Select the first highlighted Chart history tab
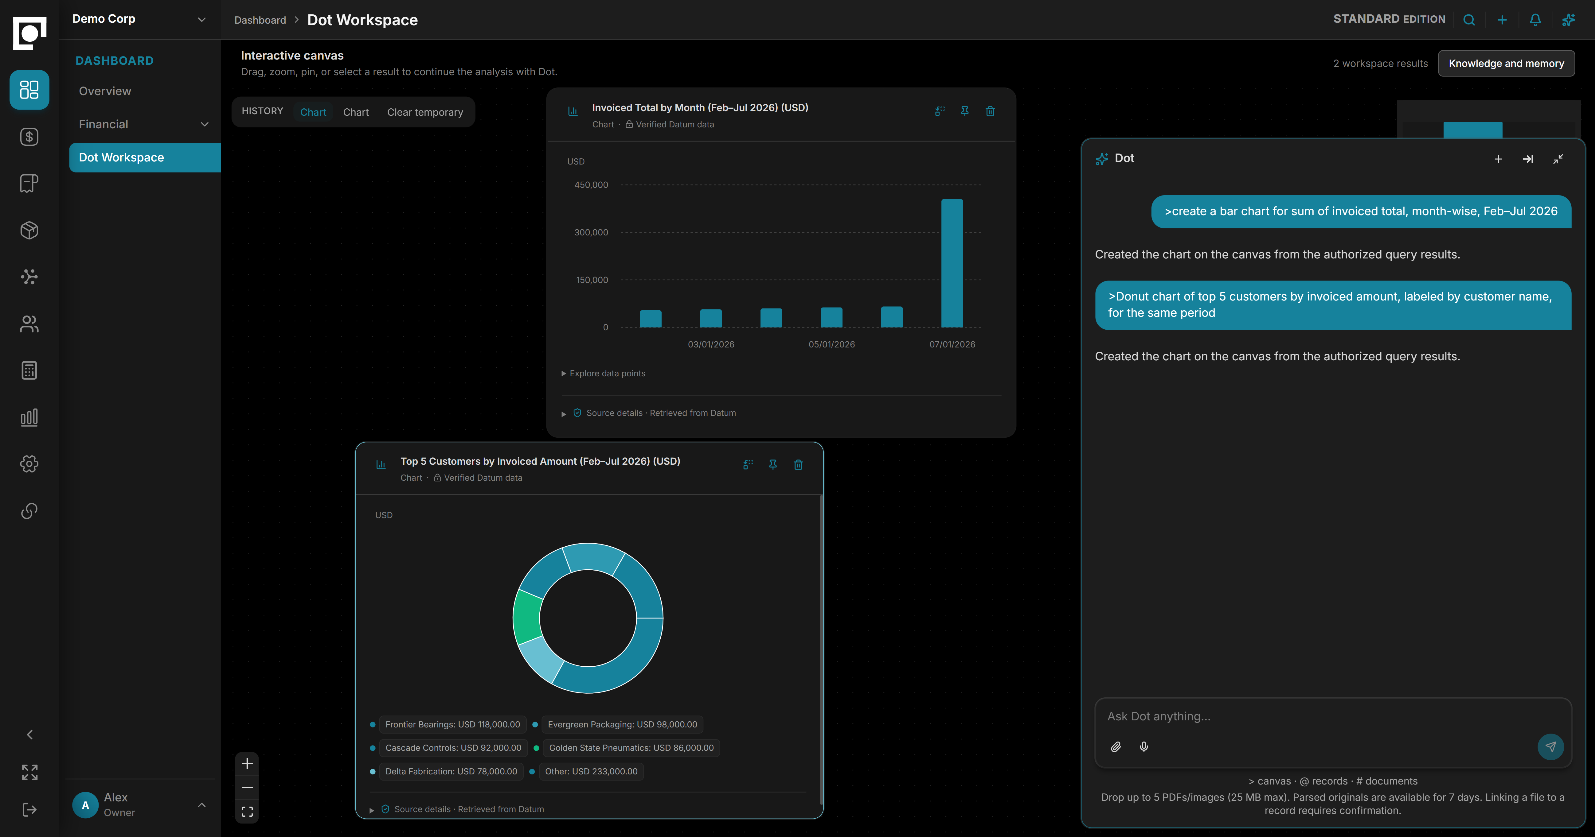The height and width of the screenshot is (837, 1595). coord(313,112)
